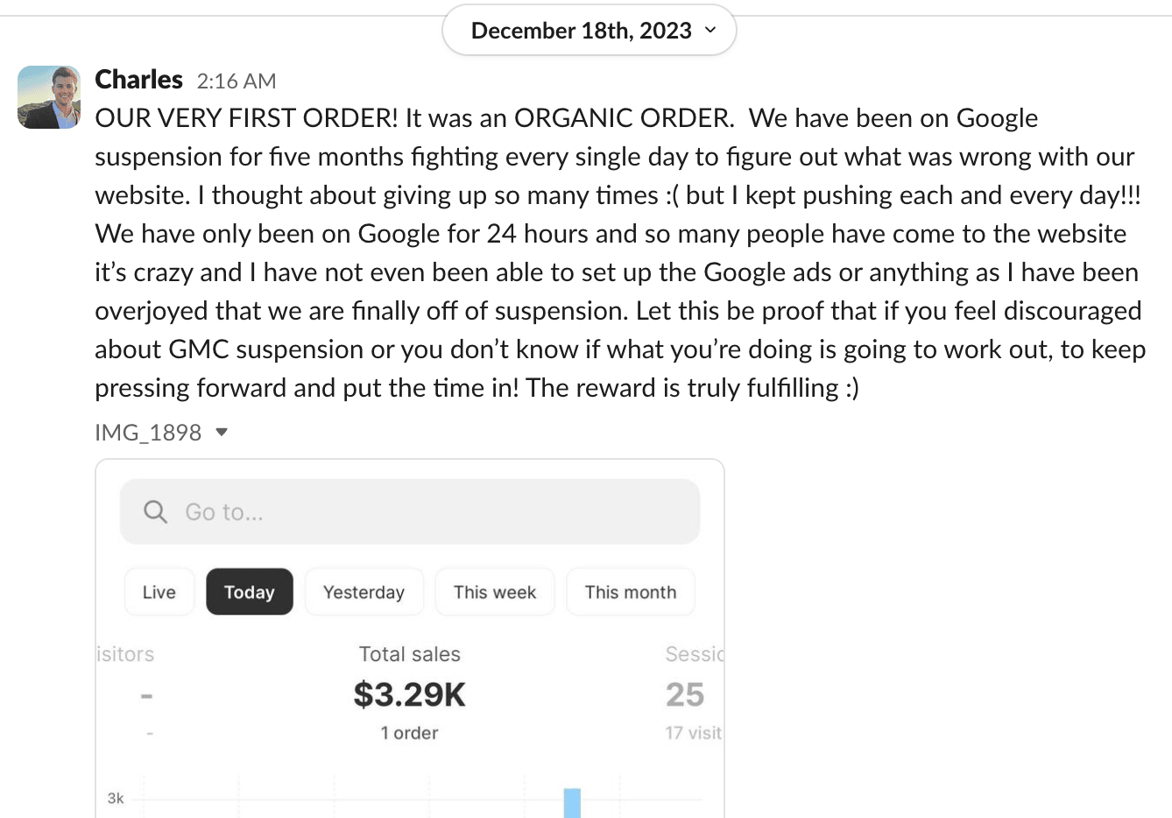Viewport: 1172px width, 818px height.
Task: Choose the This week filter
Action: pos(494,592)
